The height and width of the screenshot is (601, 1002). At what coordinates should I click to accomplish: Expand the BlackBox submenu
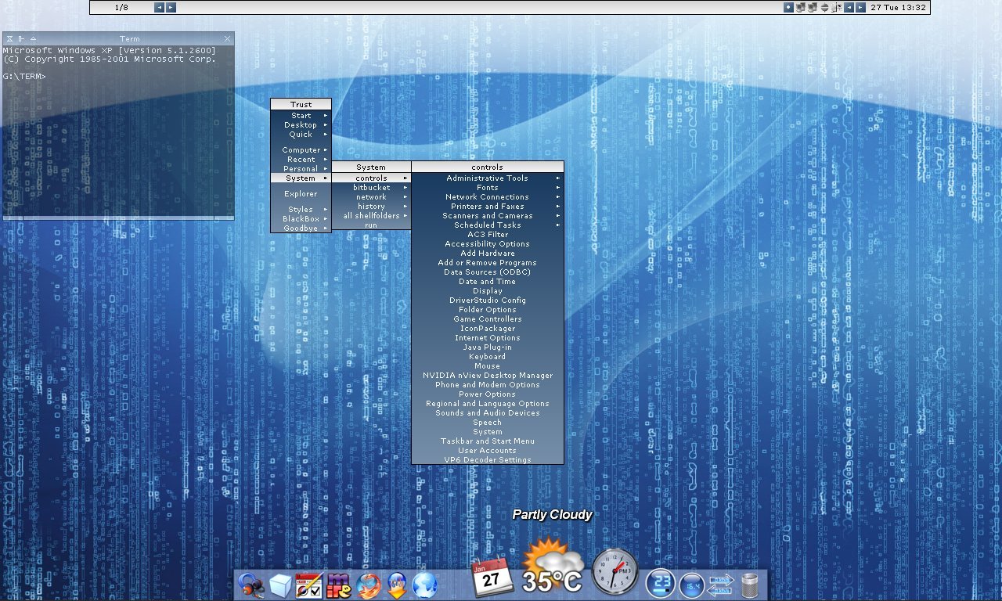click(x=301, y=219)
